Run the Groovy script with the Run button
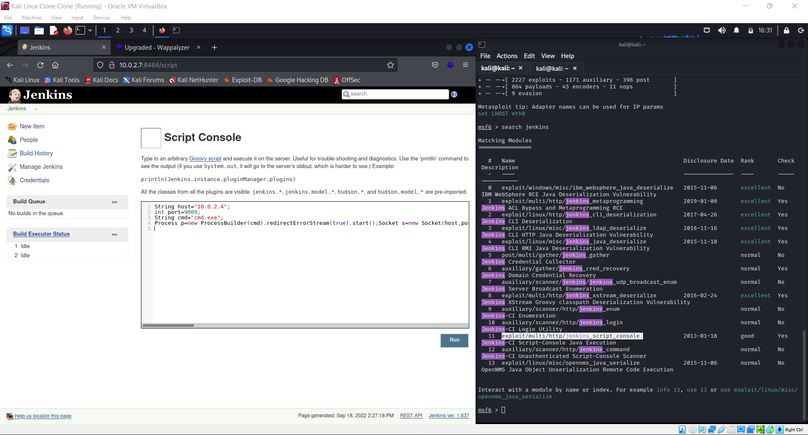This screenshot has height=435, width=808. (x=454, y=340)
